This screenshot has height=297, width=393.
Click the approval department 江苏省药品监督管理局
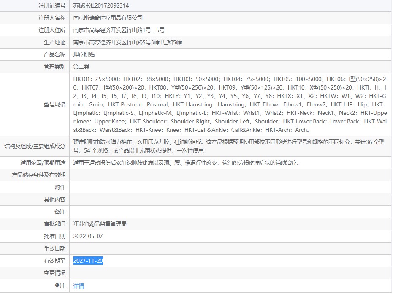[100, 224]
